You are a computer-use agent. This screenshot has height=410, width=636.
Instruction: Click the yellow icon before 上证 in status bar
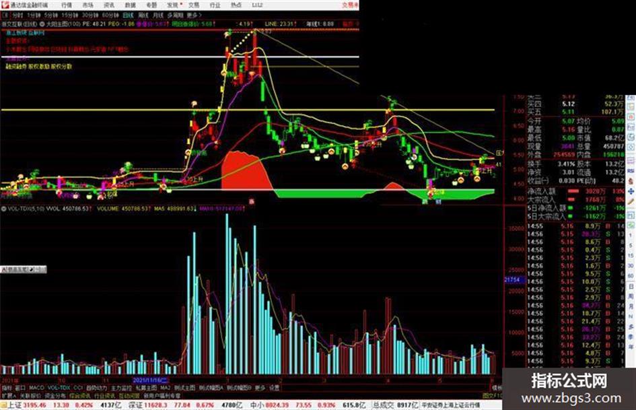pos(3,405)
